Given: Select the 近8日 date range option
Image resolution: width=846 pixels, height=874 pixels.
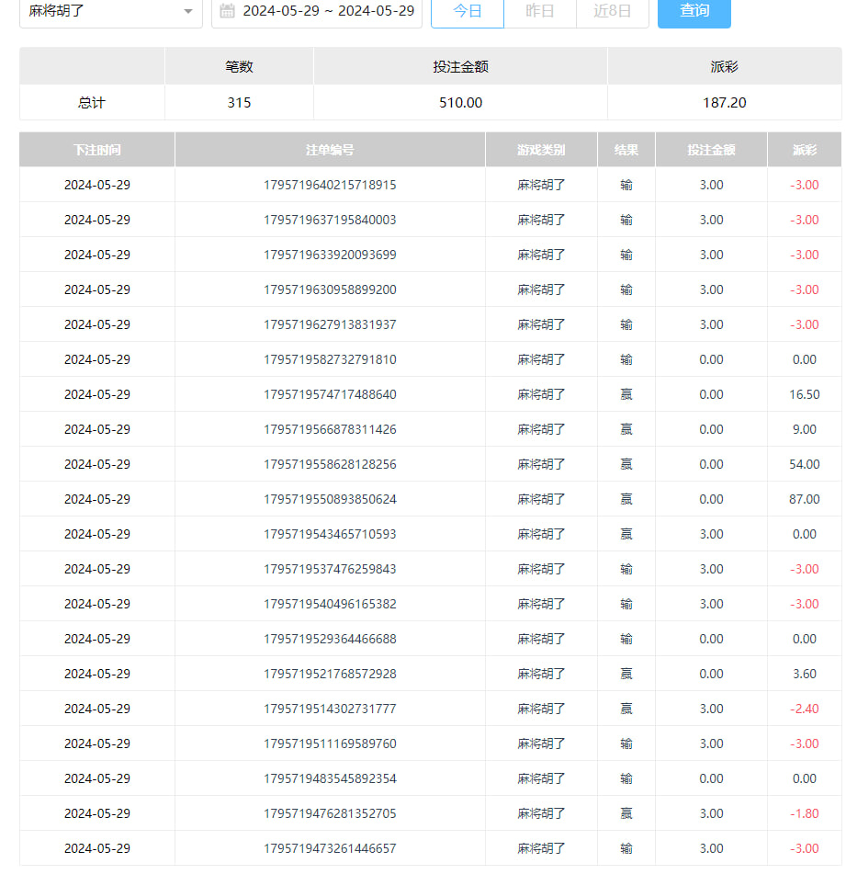Looking at the screenshot, I should pyautogui.click(x=612, y=12).
